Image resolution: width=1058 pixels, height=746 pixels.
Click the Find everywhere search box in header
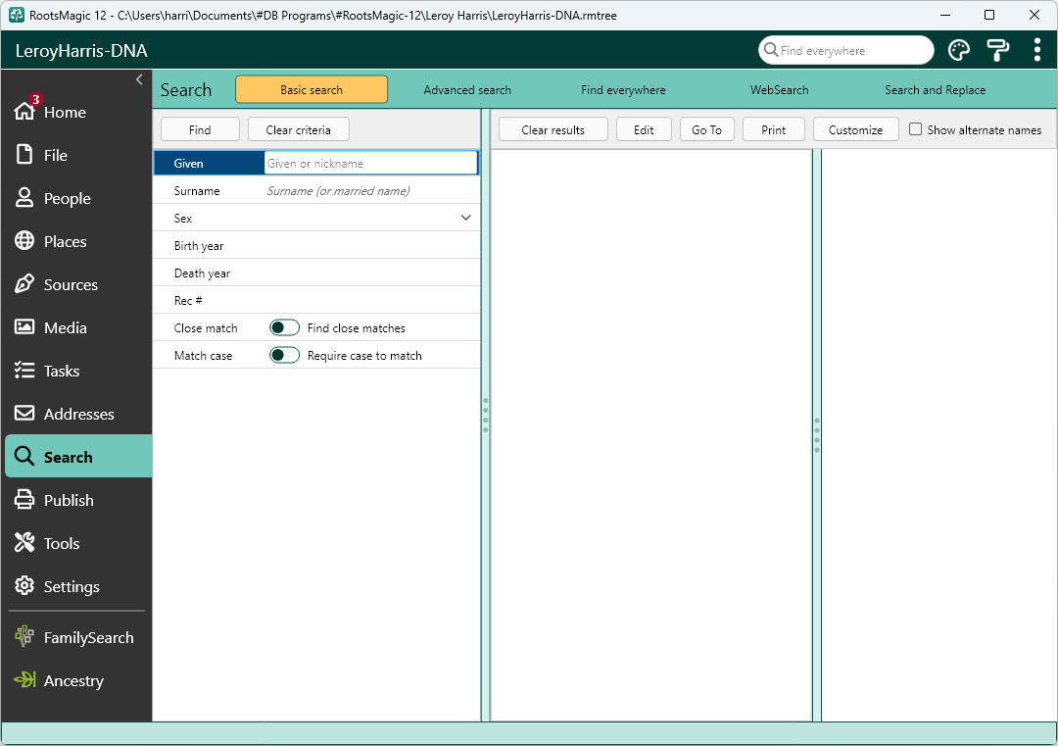846,51
